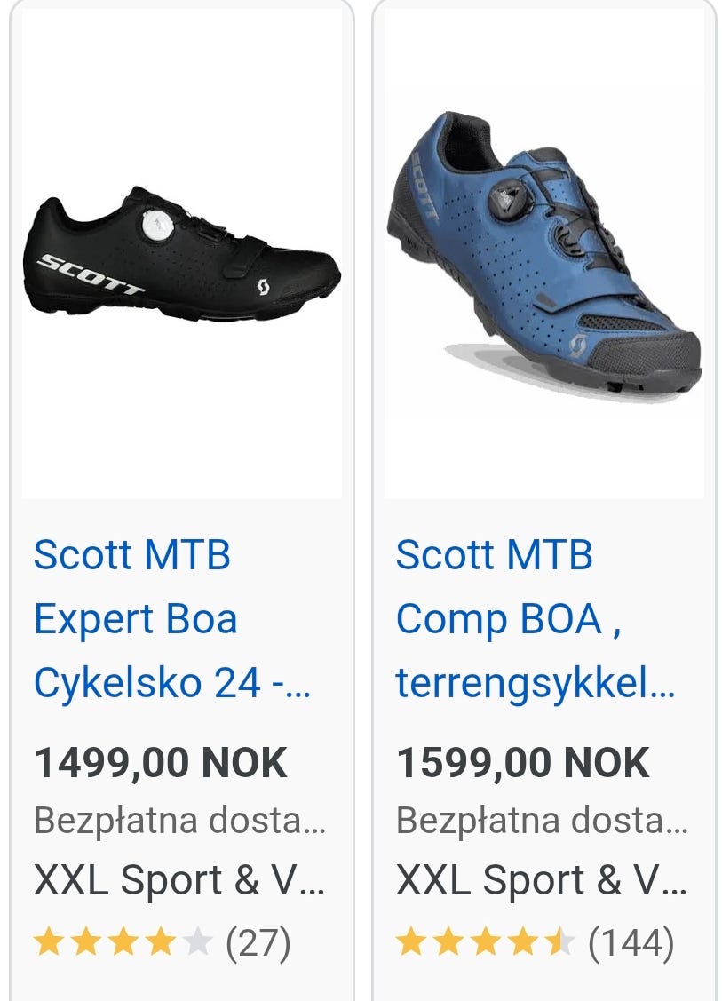Open the (144) reviews count
Image resolution: width=722 pixels, height=1001 pixels.
click(x=631, y=943)
